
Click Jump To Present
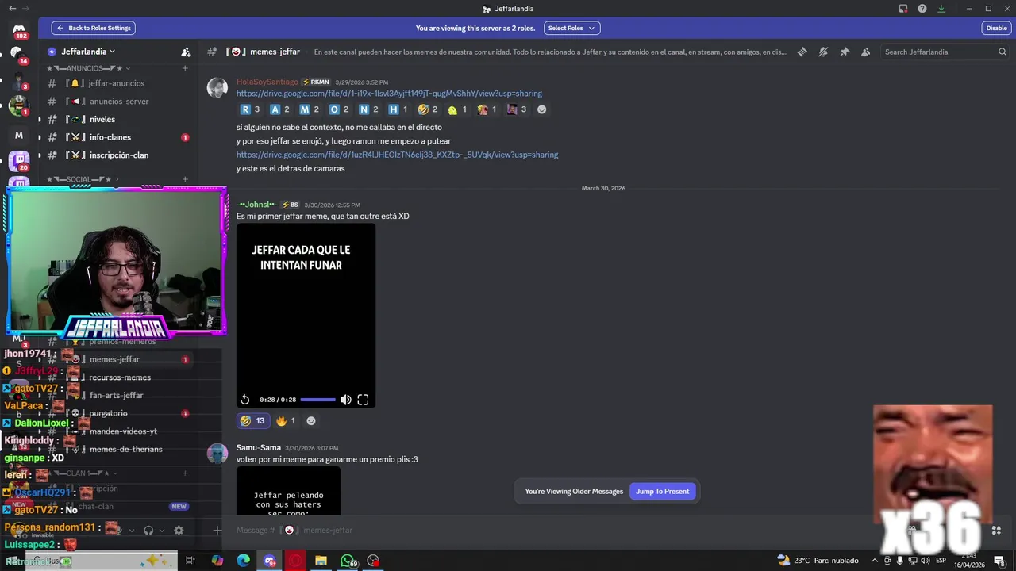(663, 492)
